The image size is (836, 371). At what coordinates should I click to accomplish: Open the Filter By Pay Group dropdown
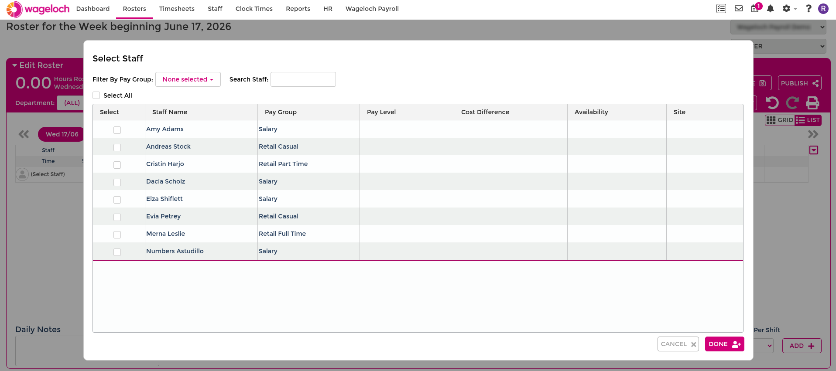point(188,79)
